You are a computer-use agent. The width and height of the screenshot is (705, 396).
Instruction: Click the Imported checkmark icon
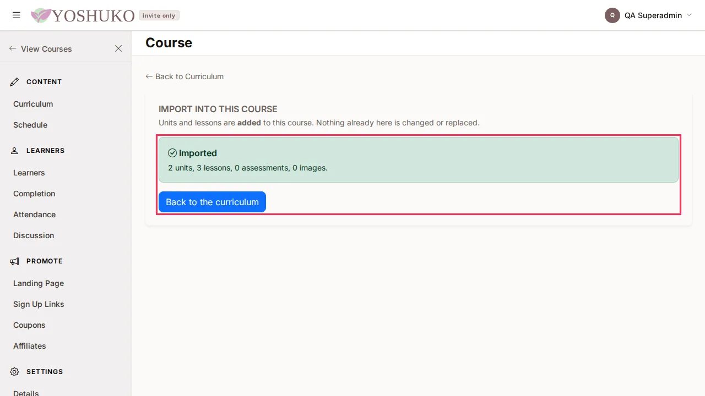point(172,153)
